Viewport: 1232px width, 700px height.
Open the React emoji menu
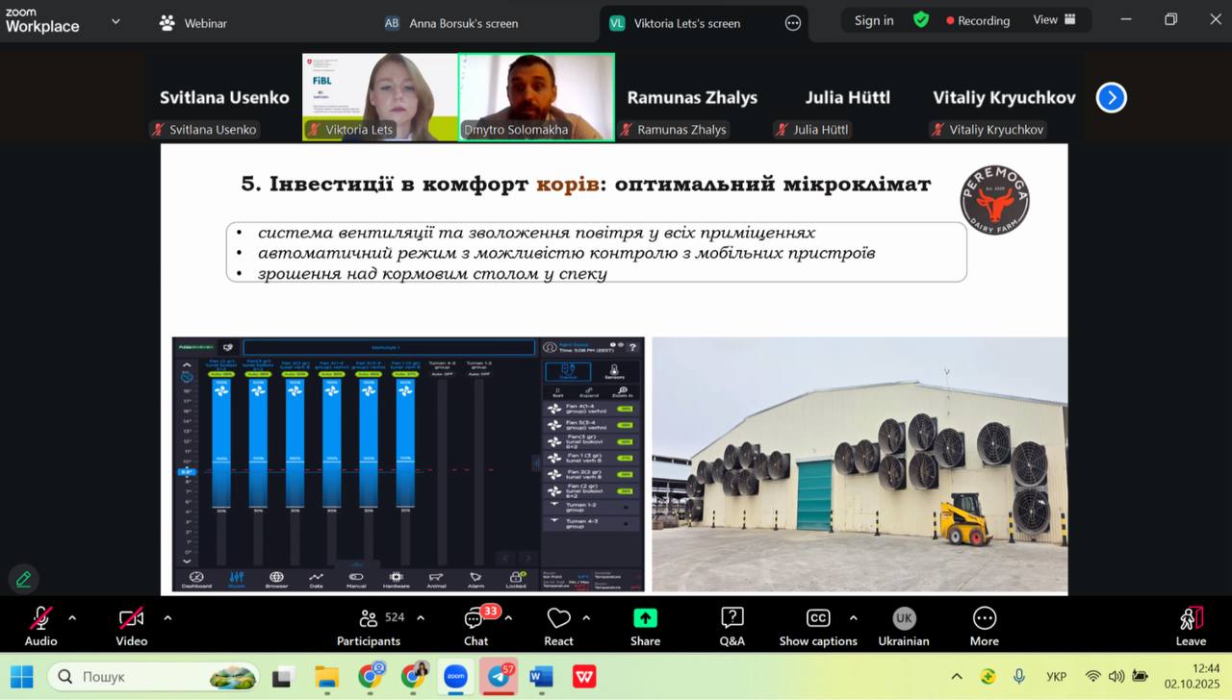(x=558, y=626)
